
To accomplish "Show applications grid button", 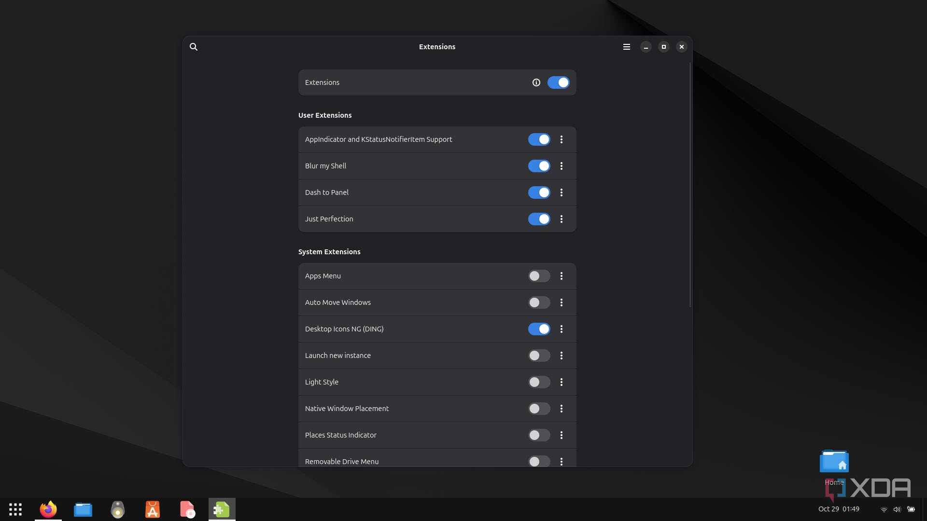I will point(15,509).
